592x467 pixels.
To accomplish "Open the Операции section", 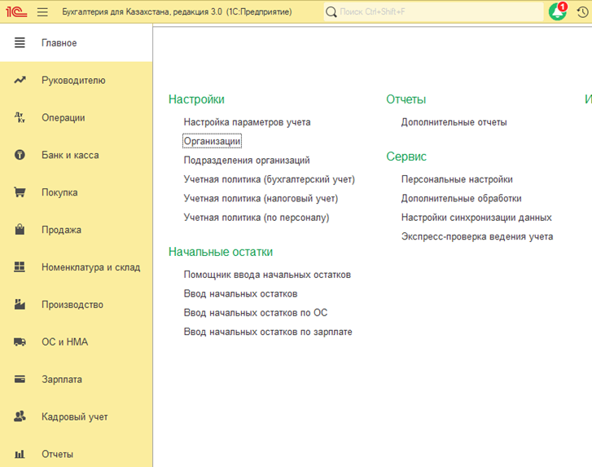I will pyautogui.click(x=64, y=117).
